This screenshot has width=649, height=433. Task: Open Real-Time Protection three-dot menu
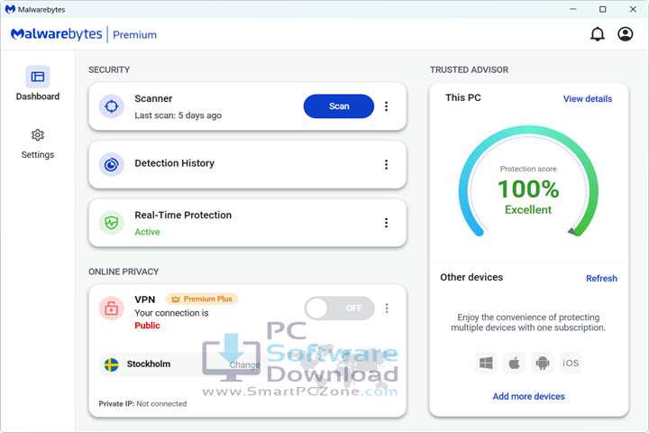(x=386, y=223)
